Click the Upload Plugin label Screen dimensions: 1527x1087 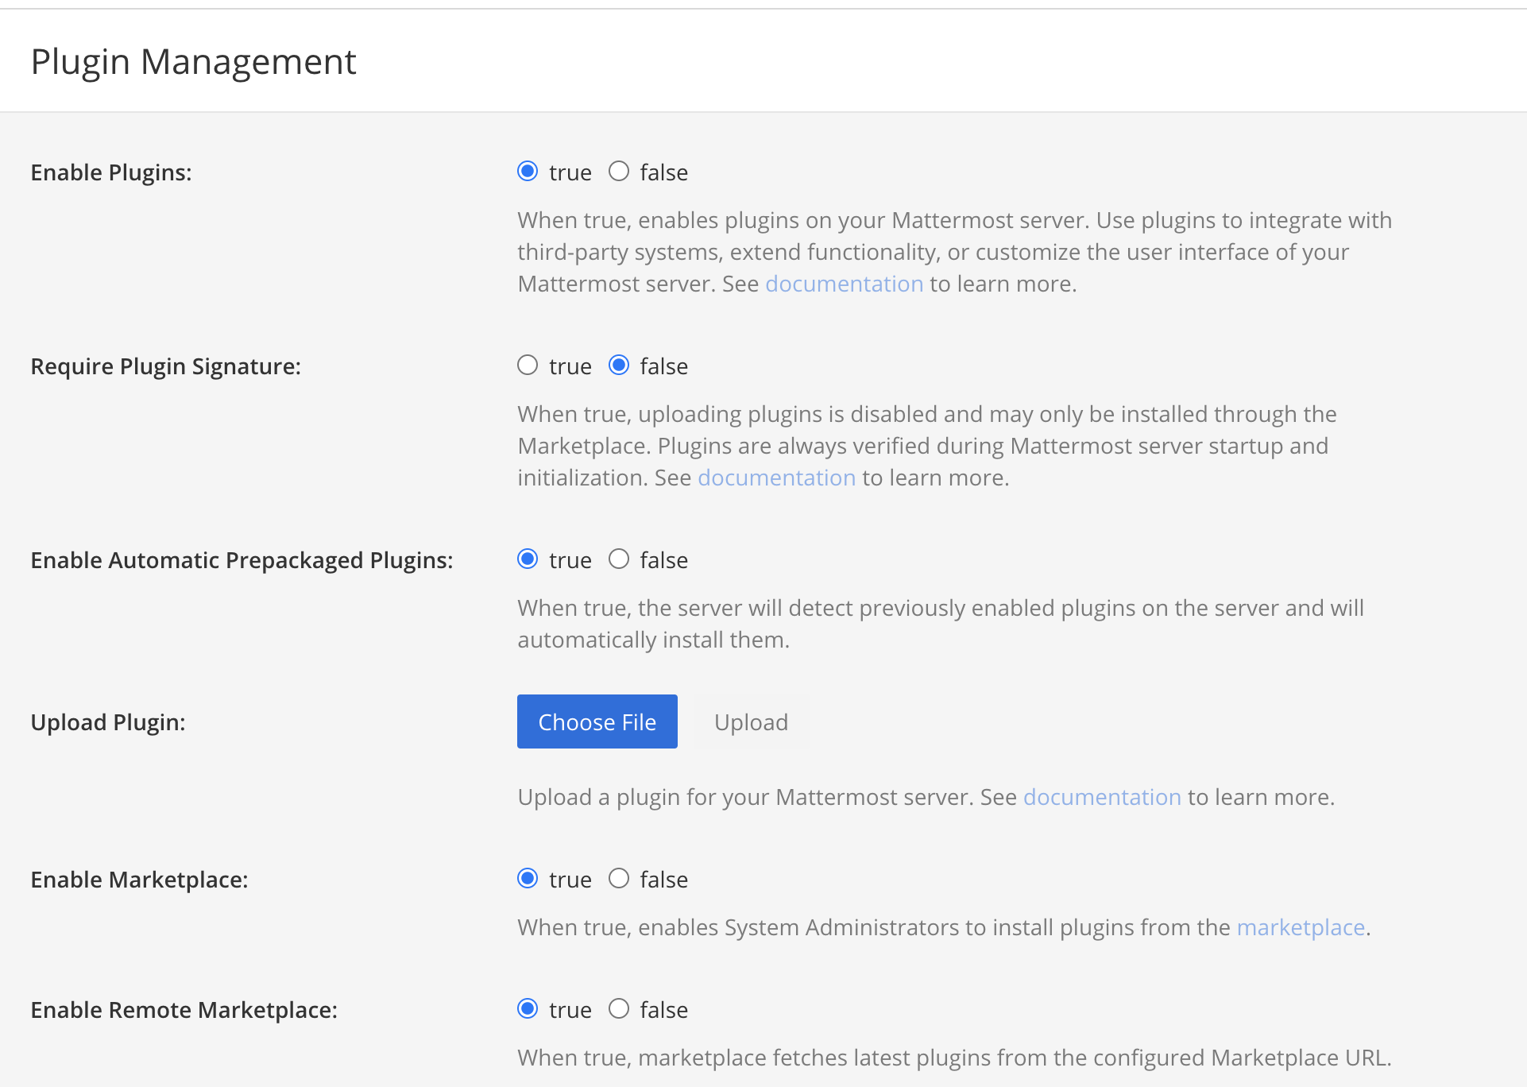click(108, 722)
